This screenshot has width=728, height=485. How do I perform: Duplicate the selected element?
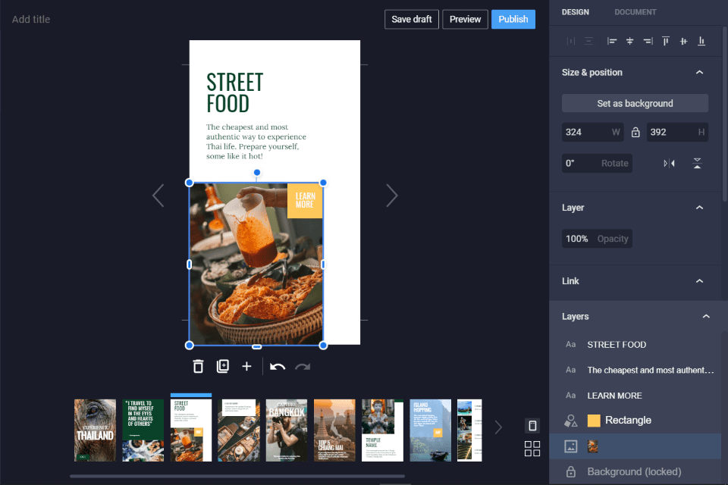(x=222, y=367)
